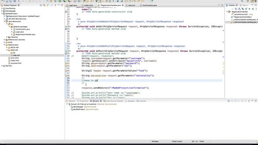
Task: Collapse doPost method with line 38 fold toggle
Action: (71, 51)
